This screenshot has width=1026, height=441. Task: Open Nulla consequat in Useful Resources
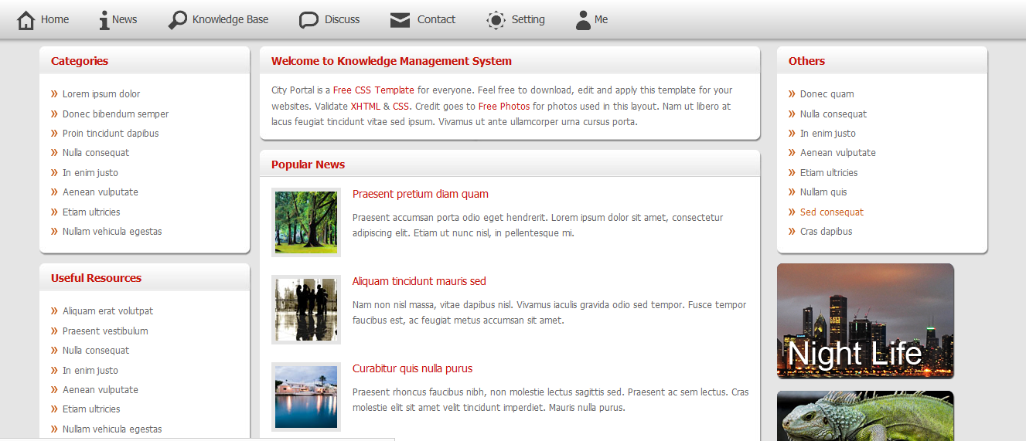point(96,351)
